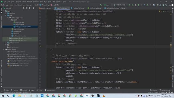Expand the res folder node
Viewport: 174px width, 98px height.
6,45
